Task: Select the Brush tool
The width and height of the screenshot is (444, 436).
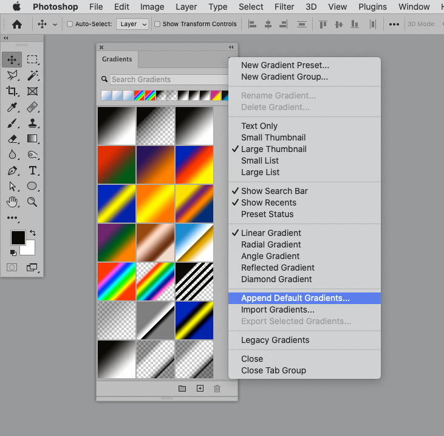Action: click(x=12, y=123)
